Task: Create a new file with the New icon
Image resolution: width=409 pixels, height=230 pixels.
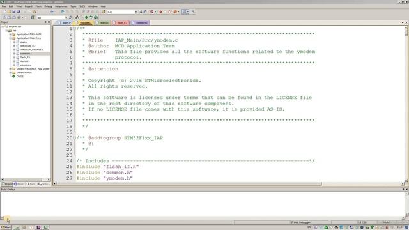Action: (x=4, y=11)
